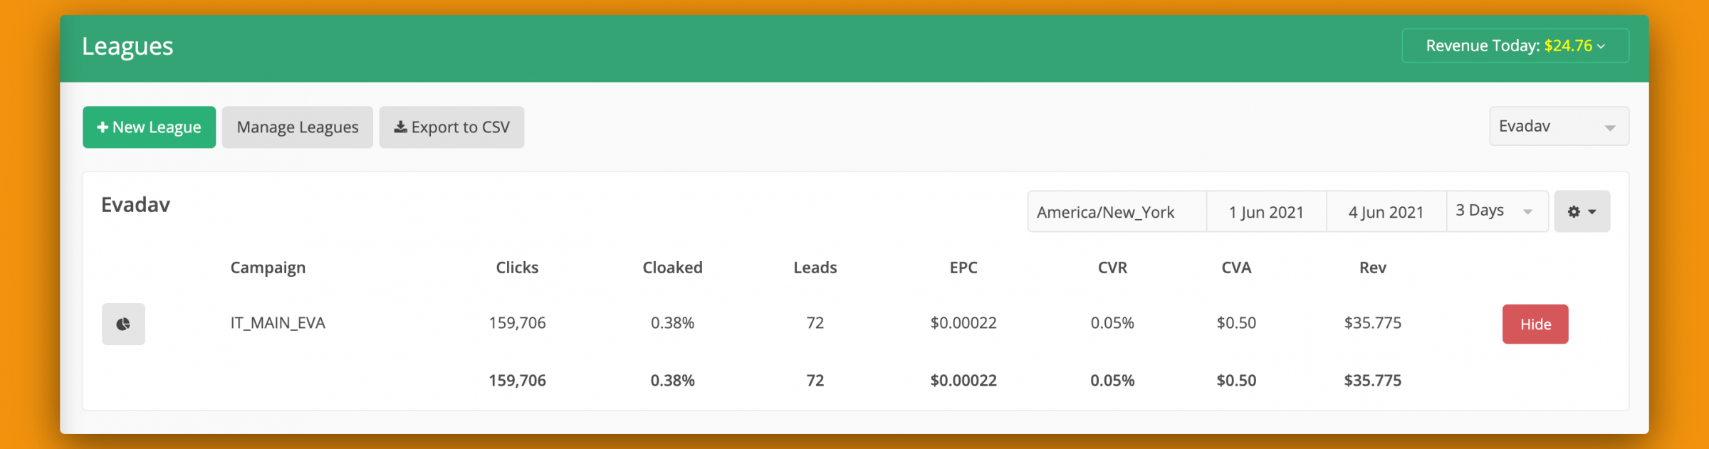Create a New League
1709x449 pixels.
pos(149,127)
